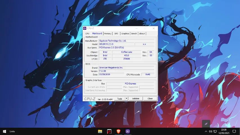Viewport: 240px width, 135px height.
Task: Click the CPU-Z title bar icon
Action: tap(85, 28)
